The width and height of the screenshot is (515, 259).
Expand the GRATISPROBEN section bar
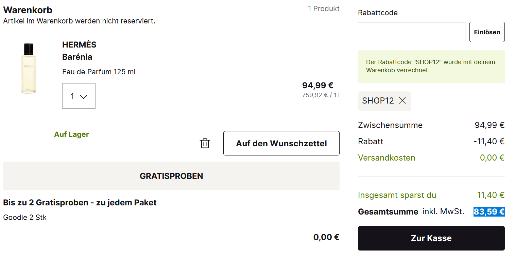[x=171, y=176]
